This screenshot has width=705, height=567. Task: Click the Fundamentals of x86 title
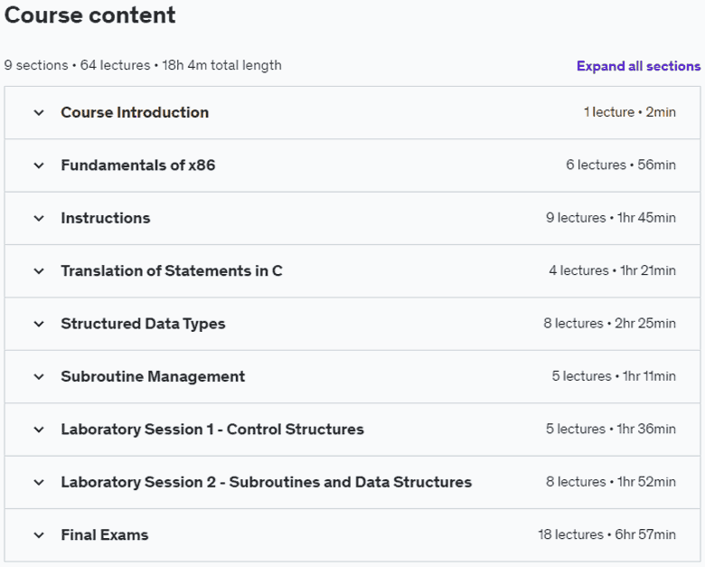138,165
